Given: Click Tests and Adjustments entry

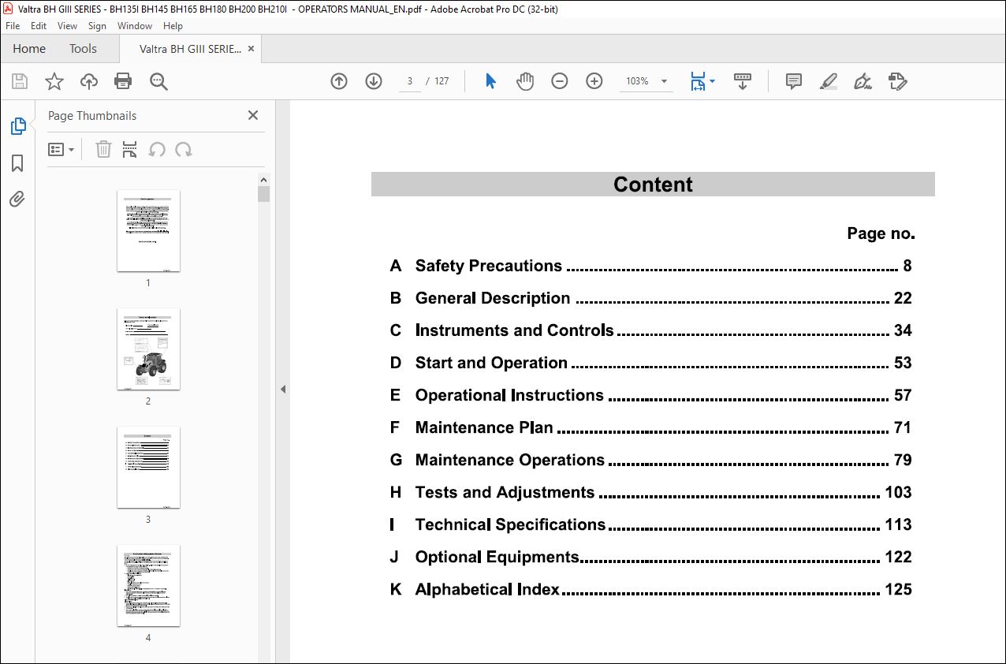Looking at the screenshot, I should 650,492.
